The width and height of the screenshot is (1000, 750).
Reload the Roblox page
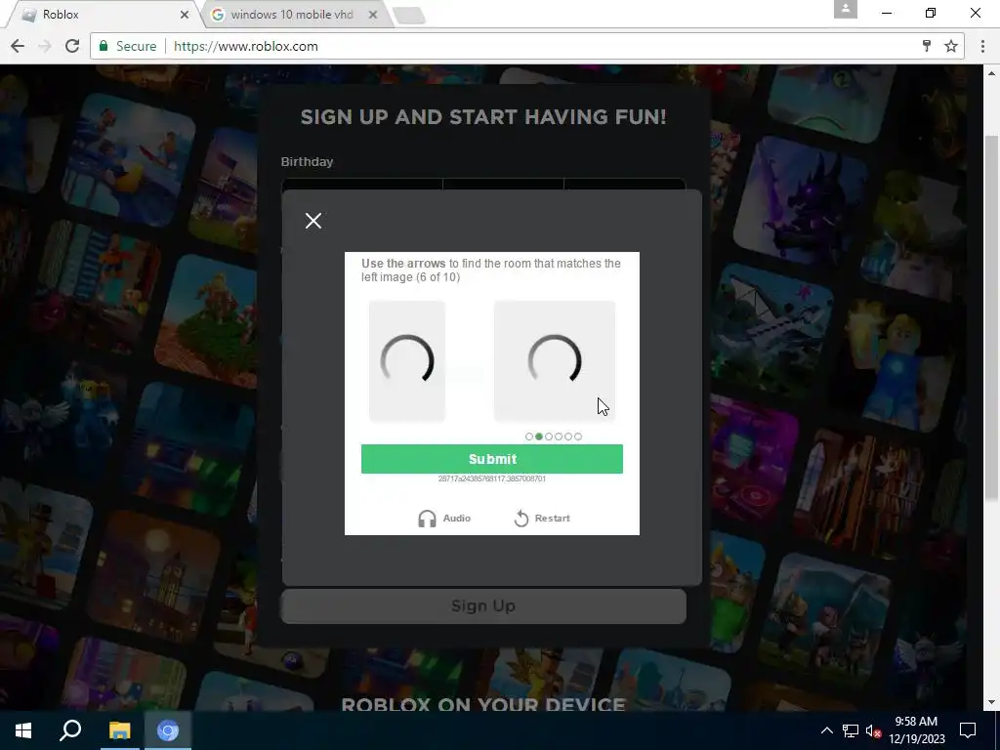point(72,46)
